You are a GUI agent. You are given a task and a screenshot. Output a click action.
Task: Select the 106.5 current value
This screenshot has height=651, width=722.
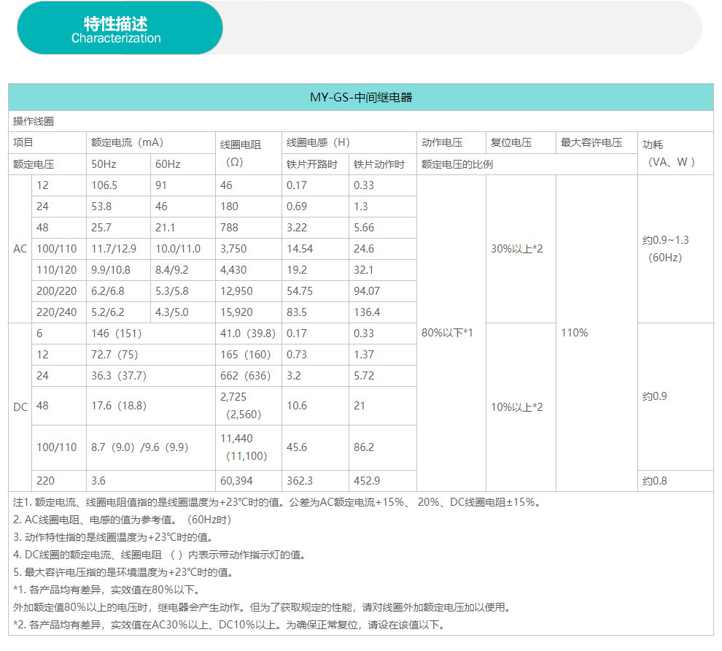pos(104,185)
